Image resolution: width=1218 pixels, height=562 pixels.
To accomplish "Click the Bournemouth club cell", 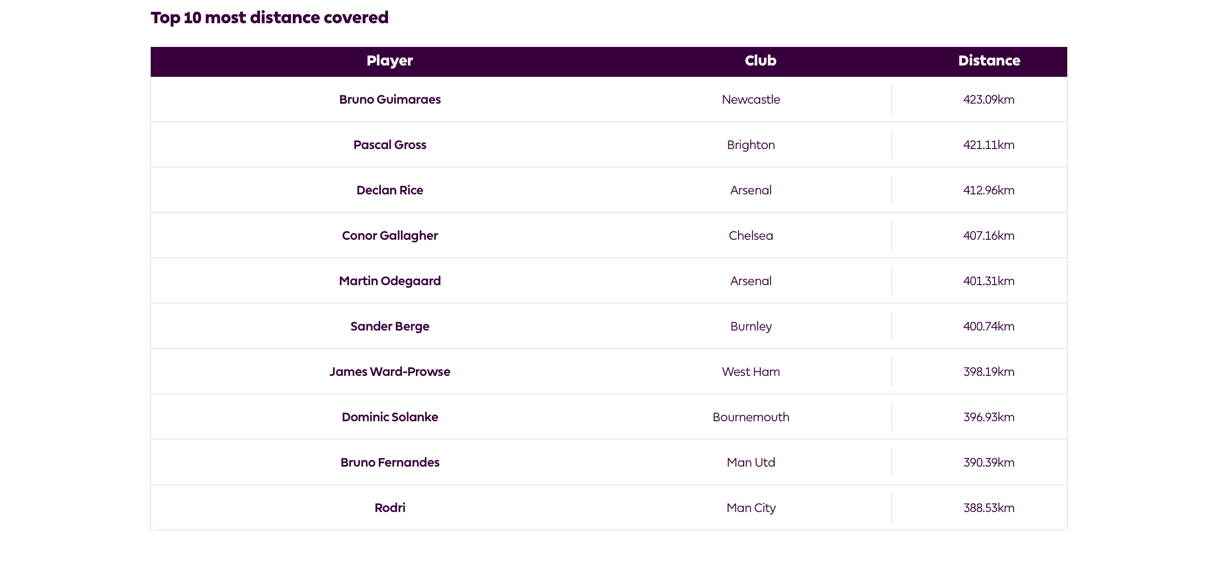I will tap(751, 417).
